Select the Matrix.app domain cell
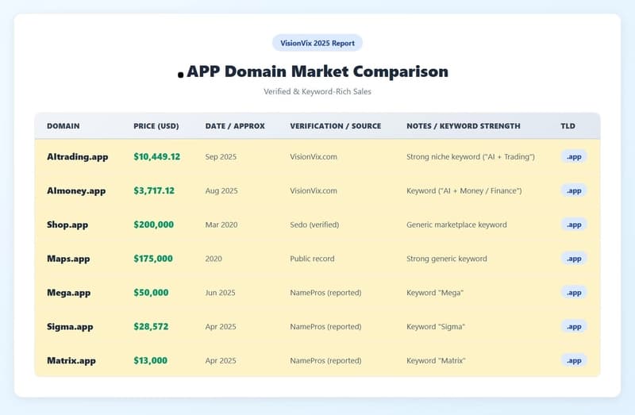635x415 pixels. click(x=71, y=361)
